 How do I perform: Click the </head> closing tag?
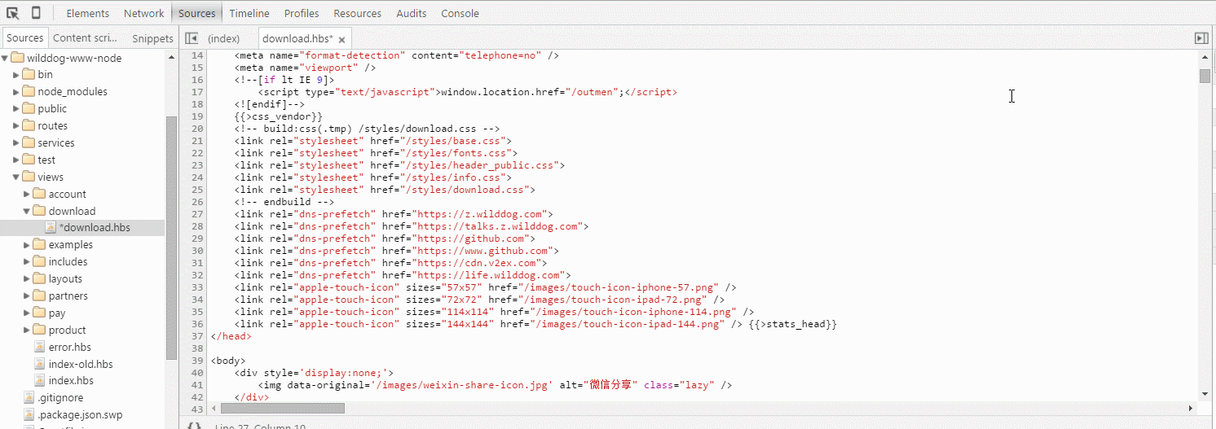click(x=231, y=336)
